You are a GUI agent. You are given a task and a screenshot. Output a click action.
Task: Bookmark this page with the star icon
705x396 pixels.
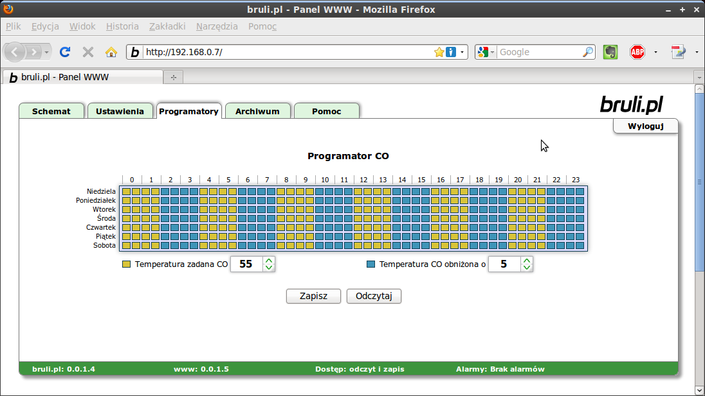click(439, 52)
